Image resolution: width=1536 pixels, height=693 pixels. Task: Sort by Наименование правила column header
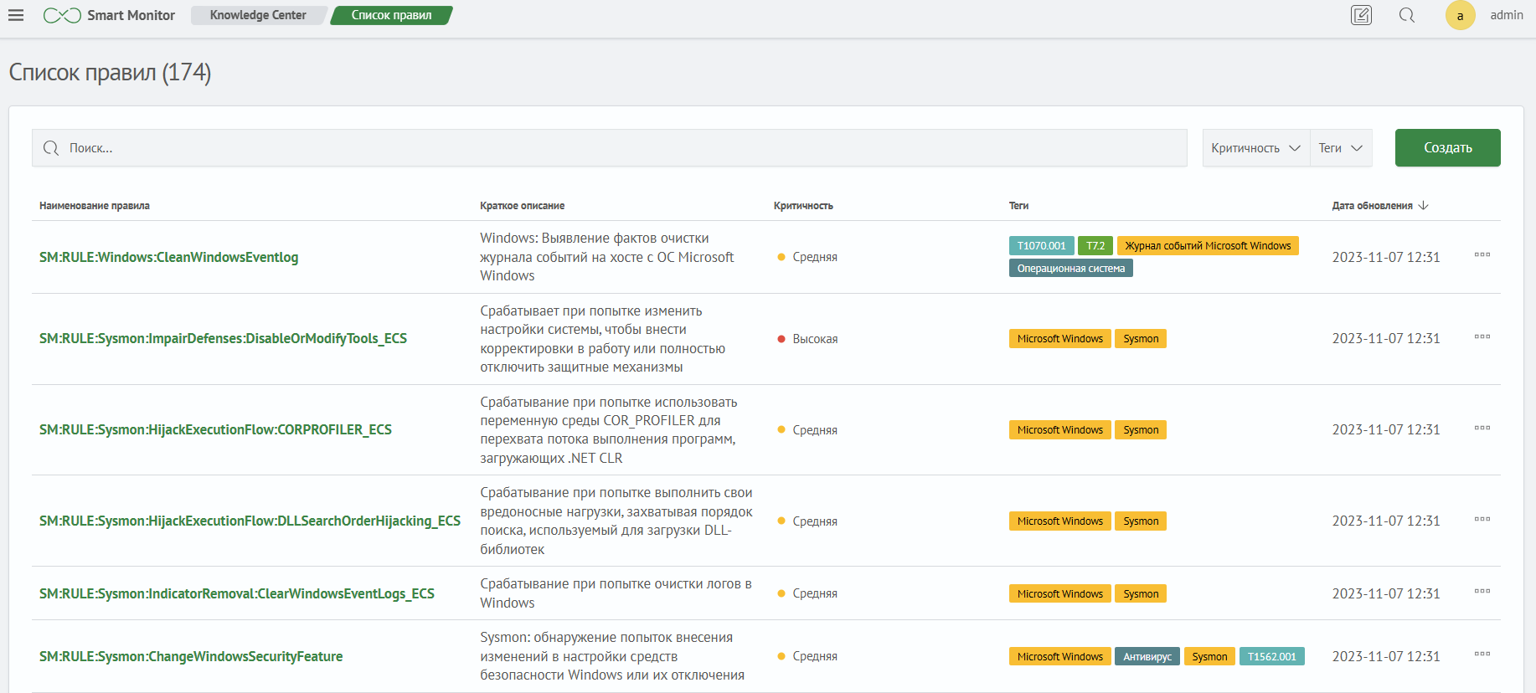(95, 205)
